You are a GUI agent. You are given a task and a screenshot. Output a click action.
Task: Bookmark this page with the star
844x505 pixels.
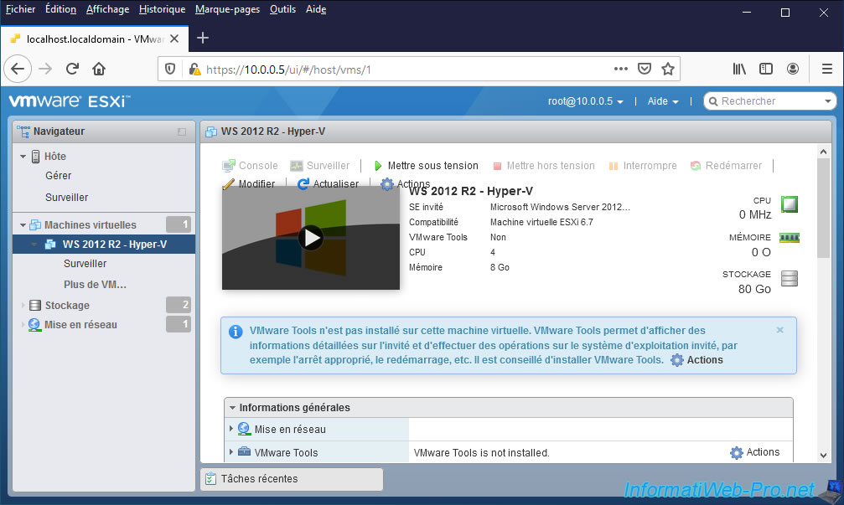[x=668, y=69]
